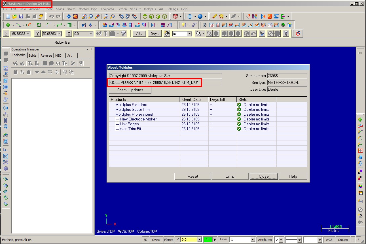Click the G1 post icon in Operations Manager
This screenshot has height=244, width=366.
(58, 63)
